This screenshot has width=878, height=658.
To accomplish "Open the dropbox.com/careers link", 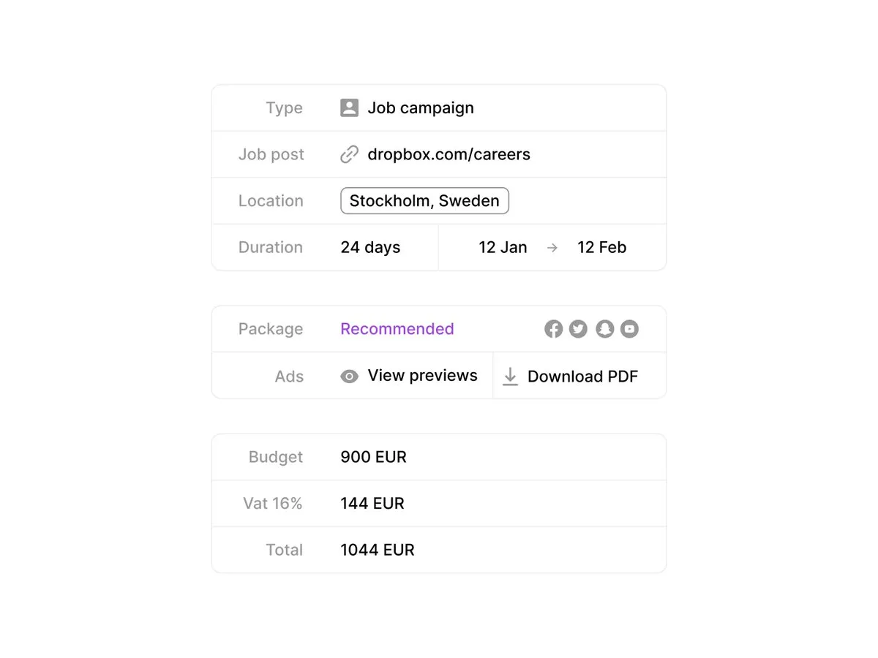I will coord(449,154).
